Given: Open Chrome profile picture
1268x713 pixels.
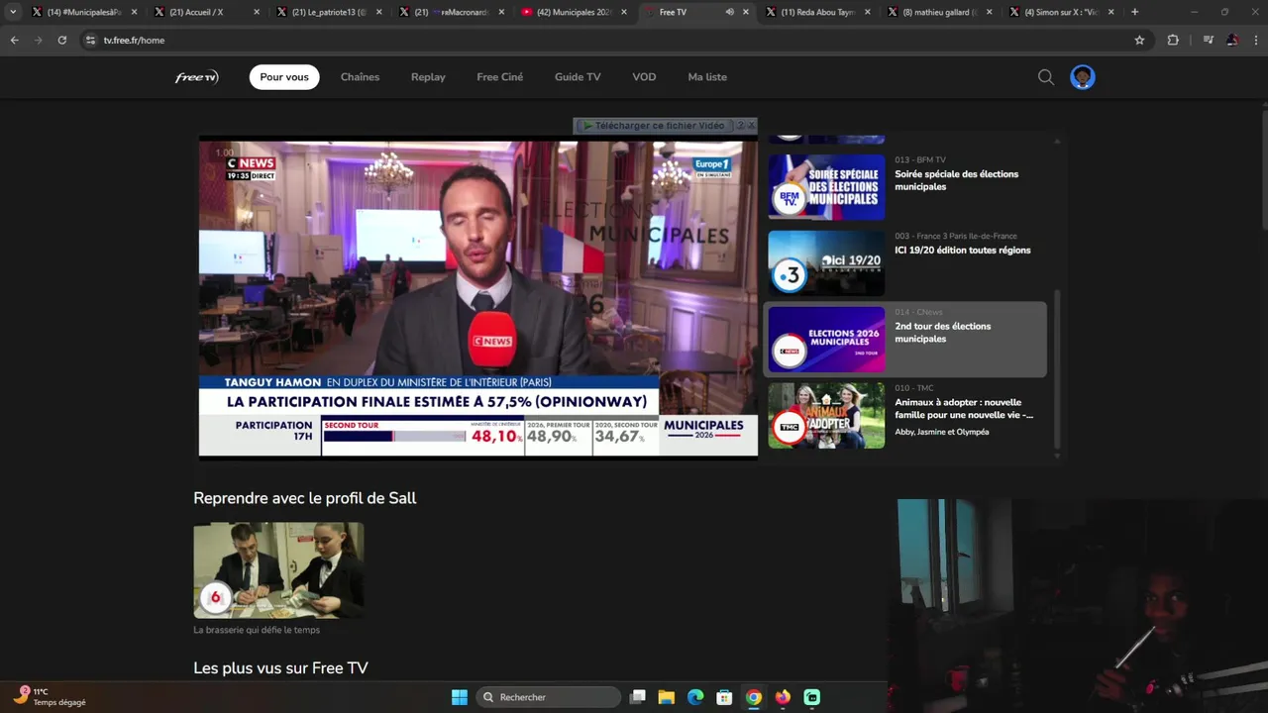Looking at the screenshot, I should (1232, 40).
